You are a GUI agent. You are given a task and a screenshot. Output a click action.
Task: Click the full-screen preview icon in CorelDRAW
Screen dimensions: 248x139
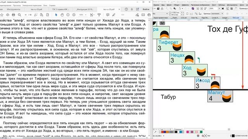tap(223, 8)
